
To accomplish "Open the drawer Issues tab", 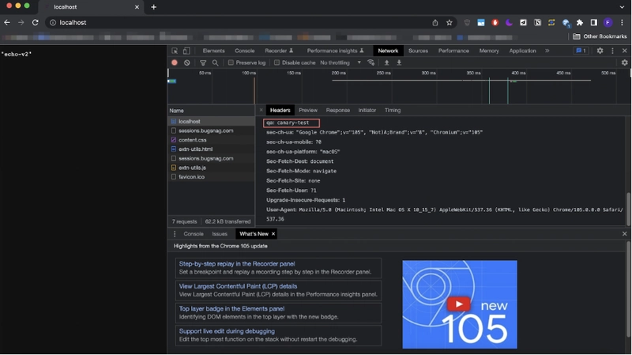I will [220, 234].
